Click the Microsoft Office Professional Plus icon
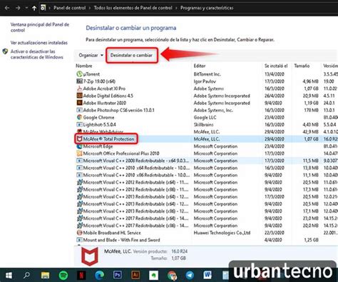This screenshot has width=338, height=282. pyautogui.click(x=79, y=153)
